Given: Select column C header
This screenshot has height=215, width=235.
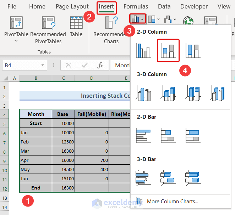Looking at the screenshot, I should [x=64, y=78].
